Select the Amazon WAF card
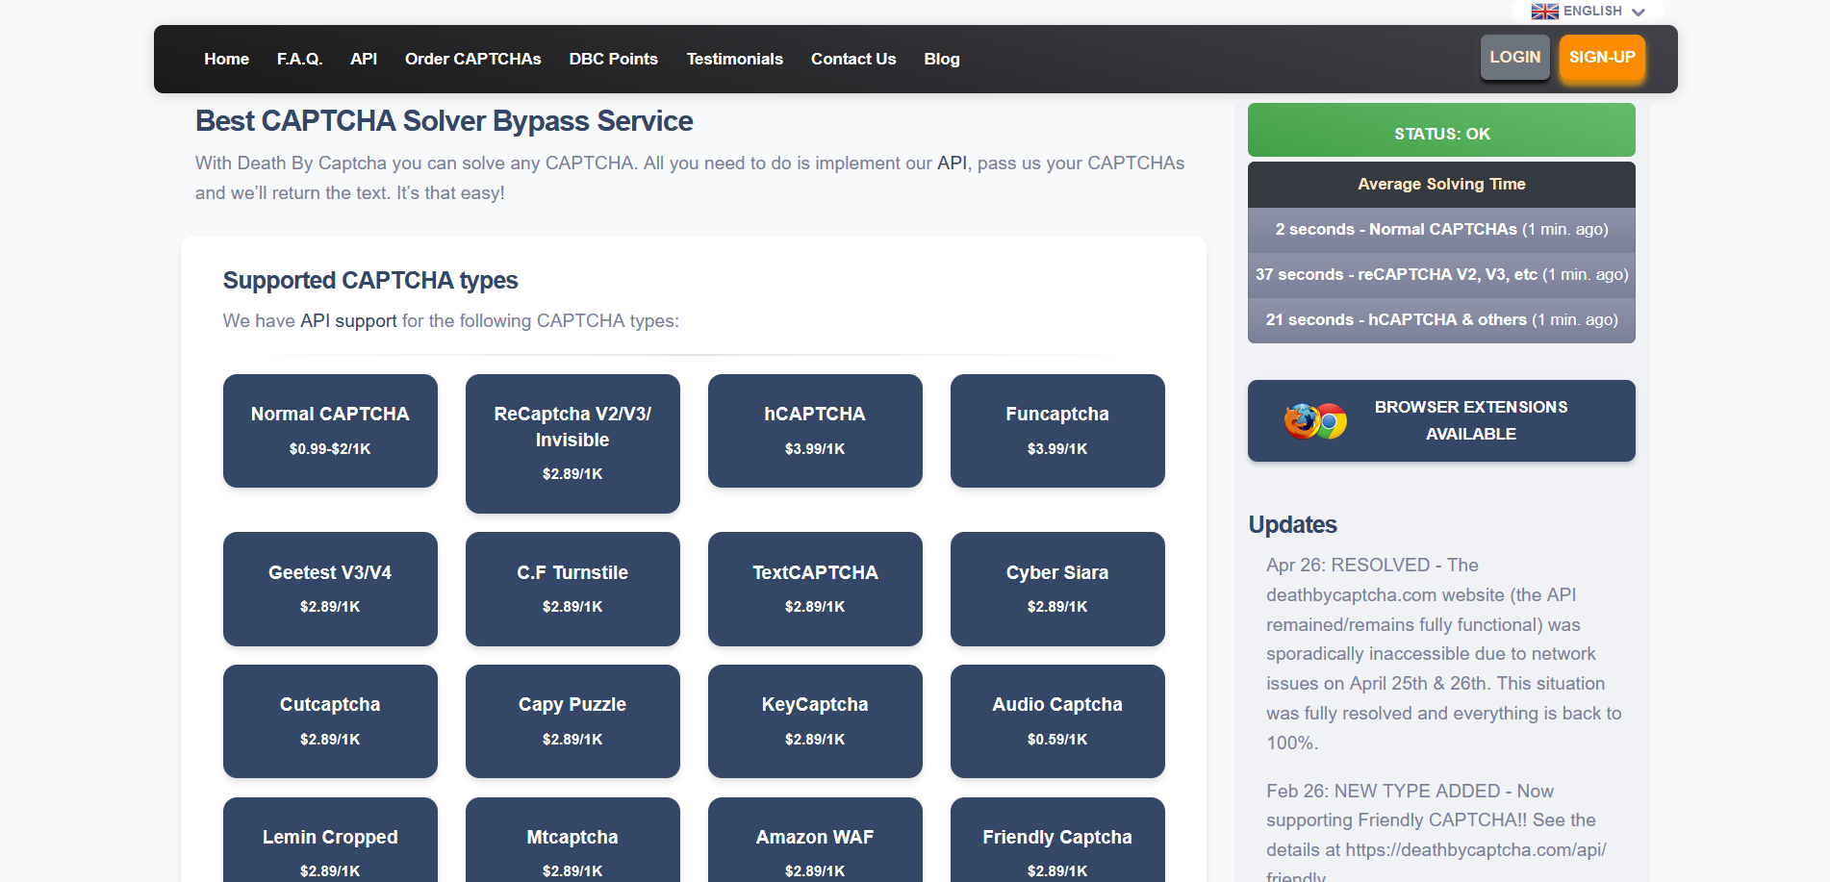This screenshot has height=882, width=1830. pyautogui.click(x=815, y=843)
